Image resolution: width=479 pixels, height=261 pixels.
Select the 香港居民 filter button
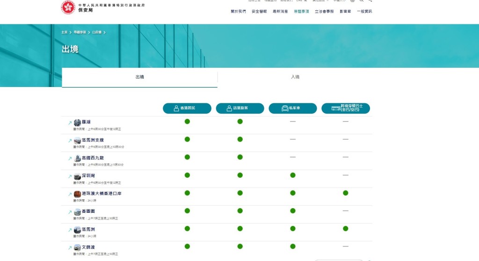187,108
